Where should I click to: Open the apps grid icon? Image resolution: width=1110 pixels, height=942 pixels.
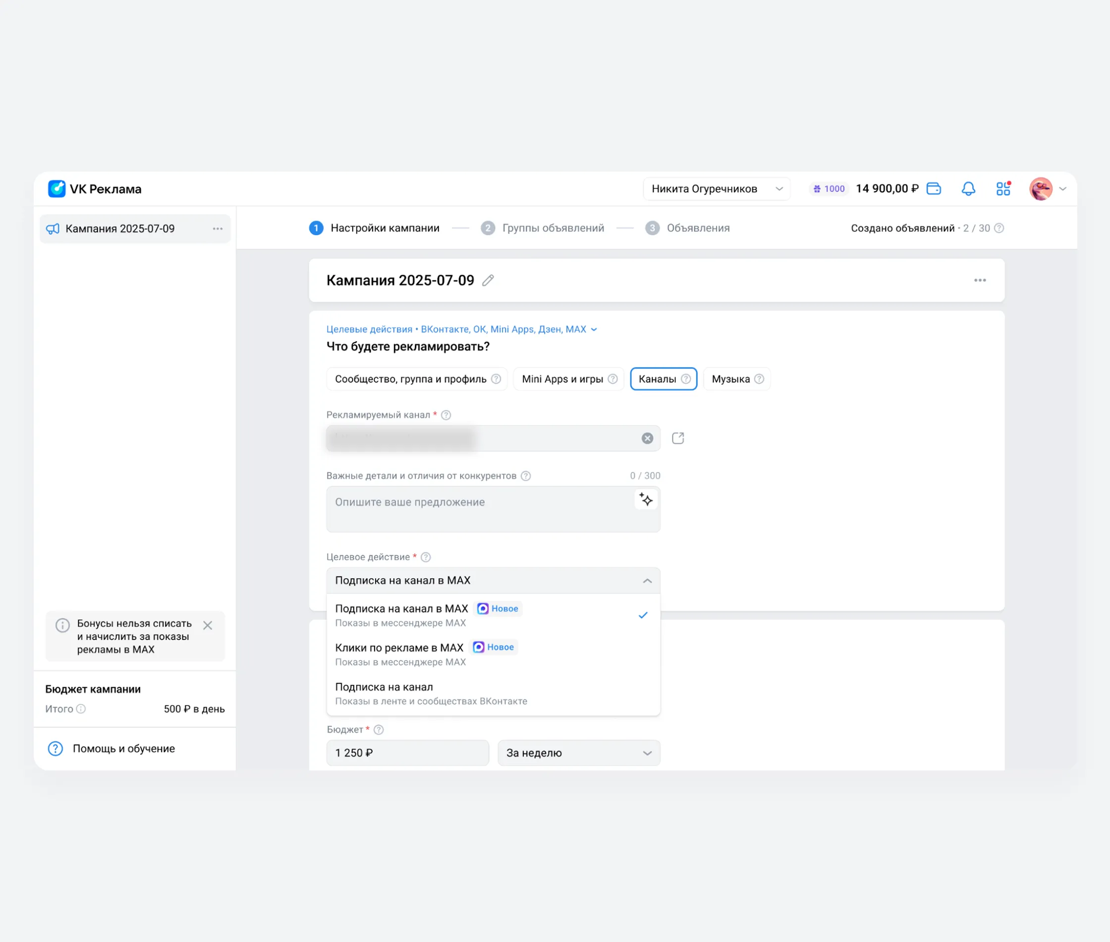coord(1003,188)
